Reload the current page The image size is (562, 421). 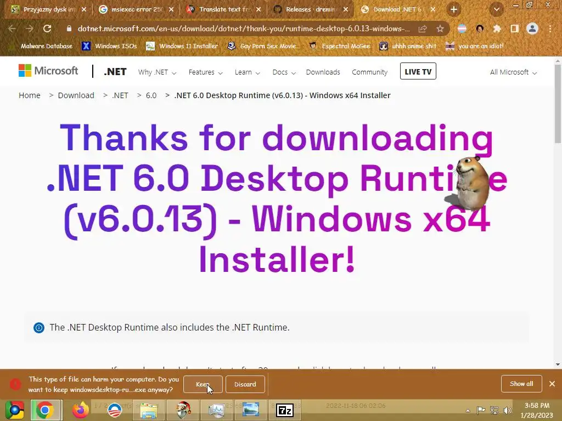point(47,29)
